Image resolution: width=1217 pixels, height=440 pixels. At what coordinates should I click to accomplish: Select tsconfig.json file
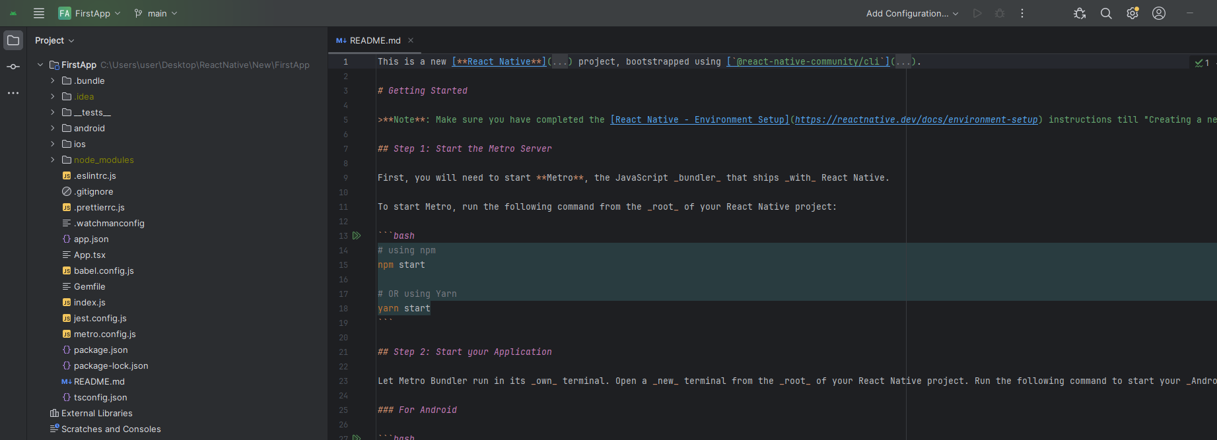(94, 397)
